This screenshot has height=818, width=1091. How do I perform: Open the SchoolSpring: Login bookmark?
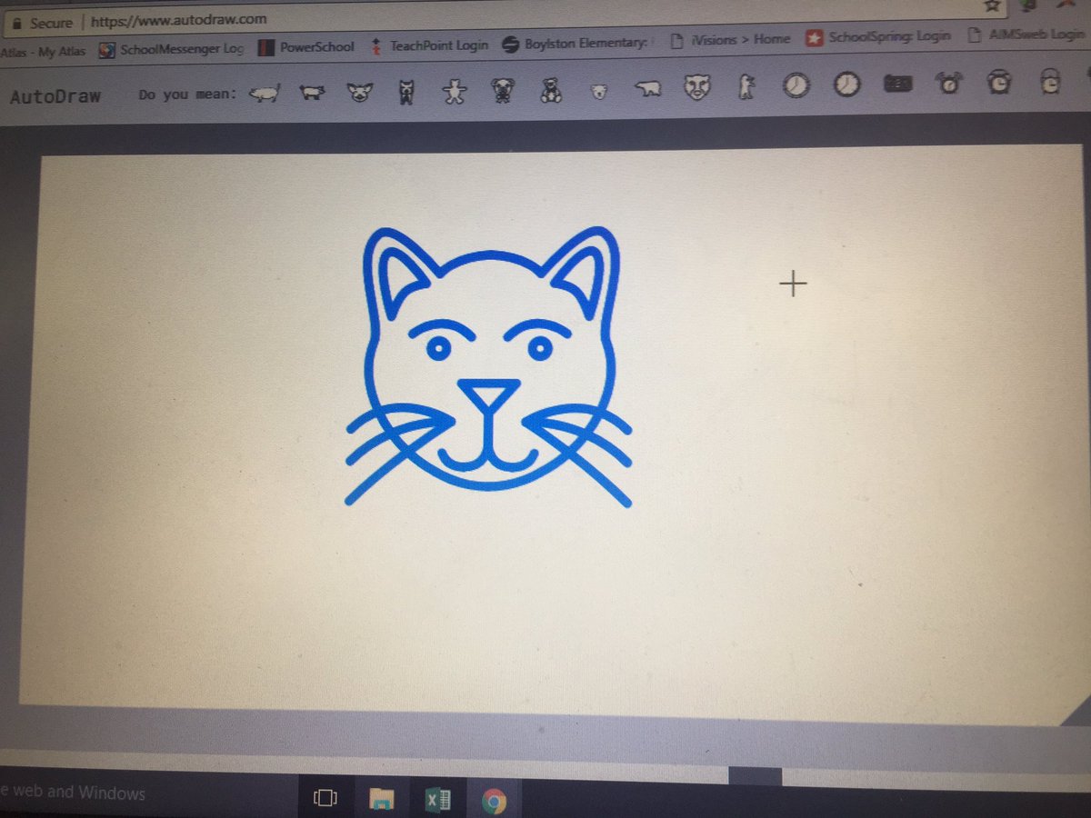point(879,37)
